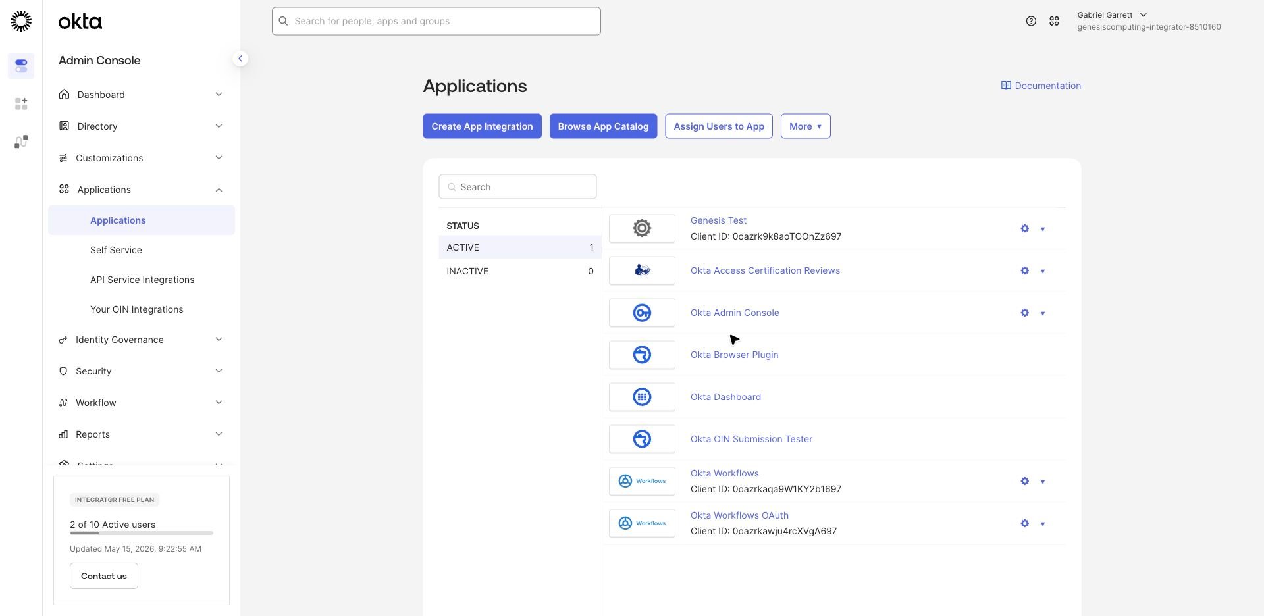1264x616 pixels.
Task: Open the Genesis Test app link
Action: tap(718, 220)
